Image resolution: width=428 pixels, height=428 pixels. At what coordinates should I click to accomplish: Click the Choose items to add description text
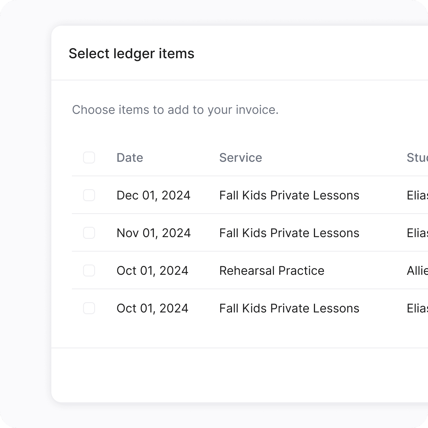click(x=175, y=110)
